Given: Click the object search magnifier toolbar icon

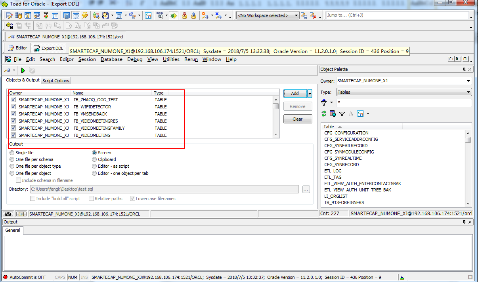Looking at the screenshot, I should (x=96, y=15).
